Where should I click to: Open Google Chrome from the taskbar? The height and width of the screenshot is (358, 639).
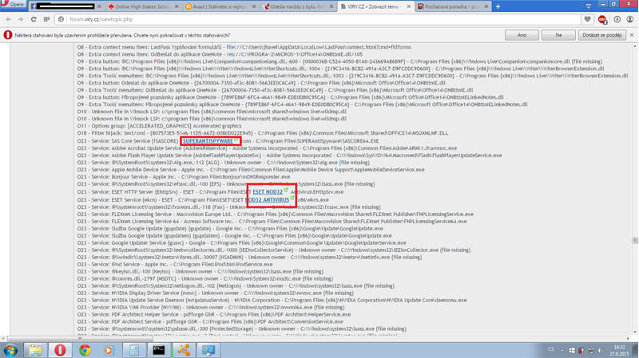[85, 349]
